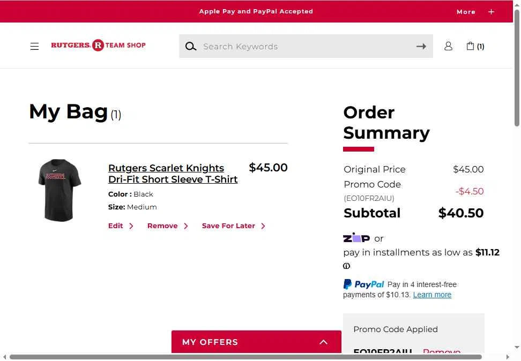Expand the top banner plus icon

tap(491, 12)
